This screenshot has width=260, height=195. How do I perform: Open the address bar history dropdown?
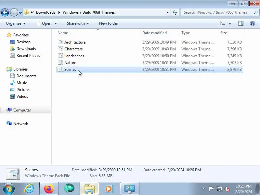[167, 12]
